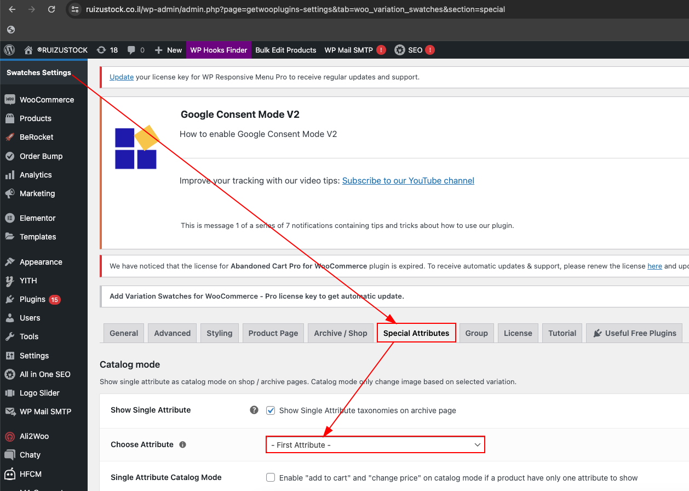The width and height of the screenshot is (689, 491).
Task: Click the BeRocket rocket icon
Action: (9, 137)
